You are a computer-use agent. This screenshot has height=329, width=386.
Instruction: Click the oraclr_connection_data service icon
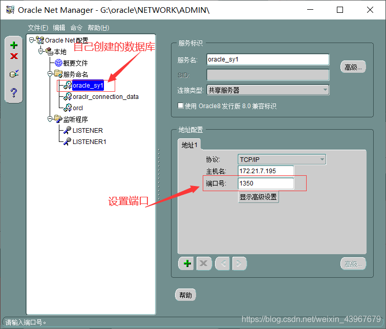click(68, 97)
